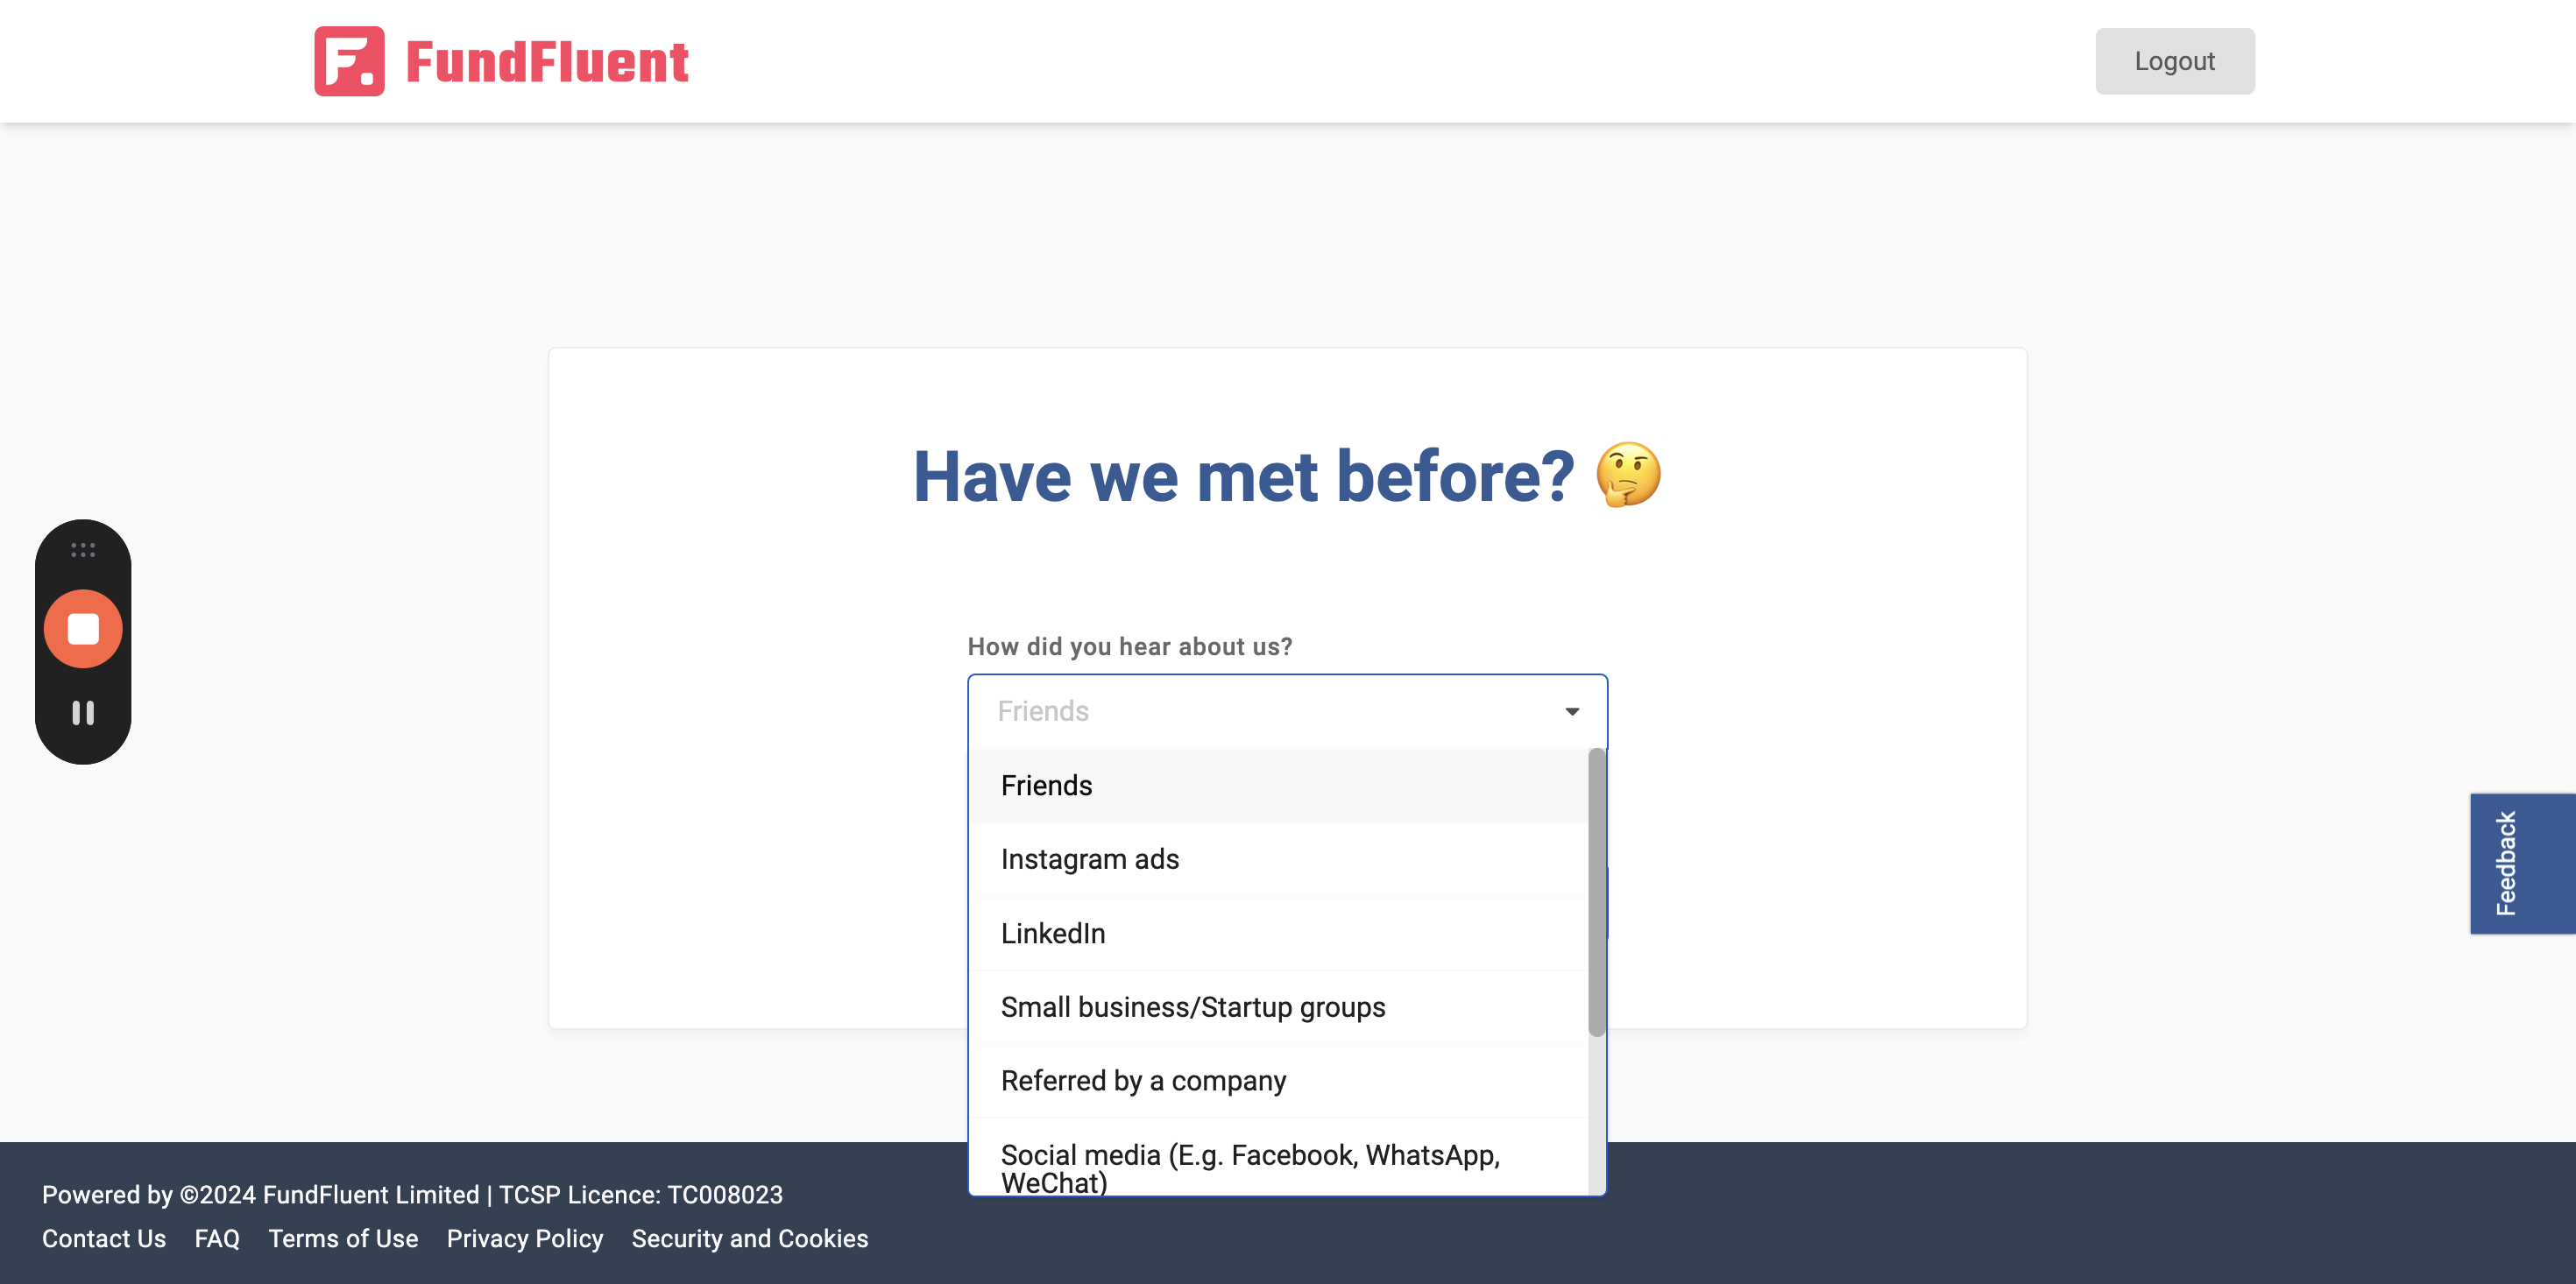Image resolution: width=2576 pixels, height=1284 pixels.
Task: Click the FundFluent logo icon
Action: click(x=349, y=61)
